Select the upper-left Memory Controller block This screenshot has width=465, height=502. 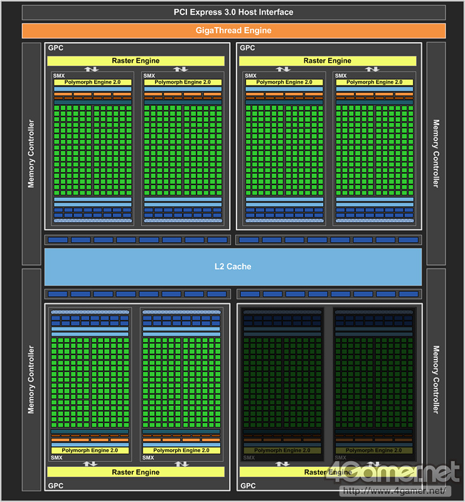pos(31,154)
